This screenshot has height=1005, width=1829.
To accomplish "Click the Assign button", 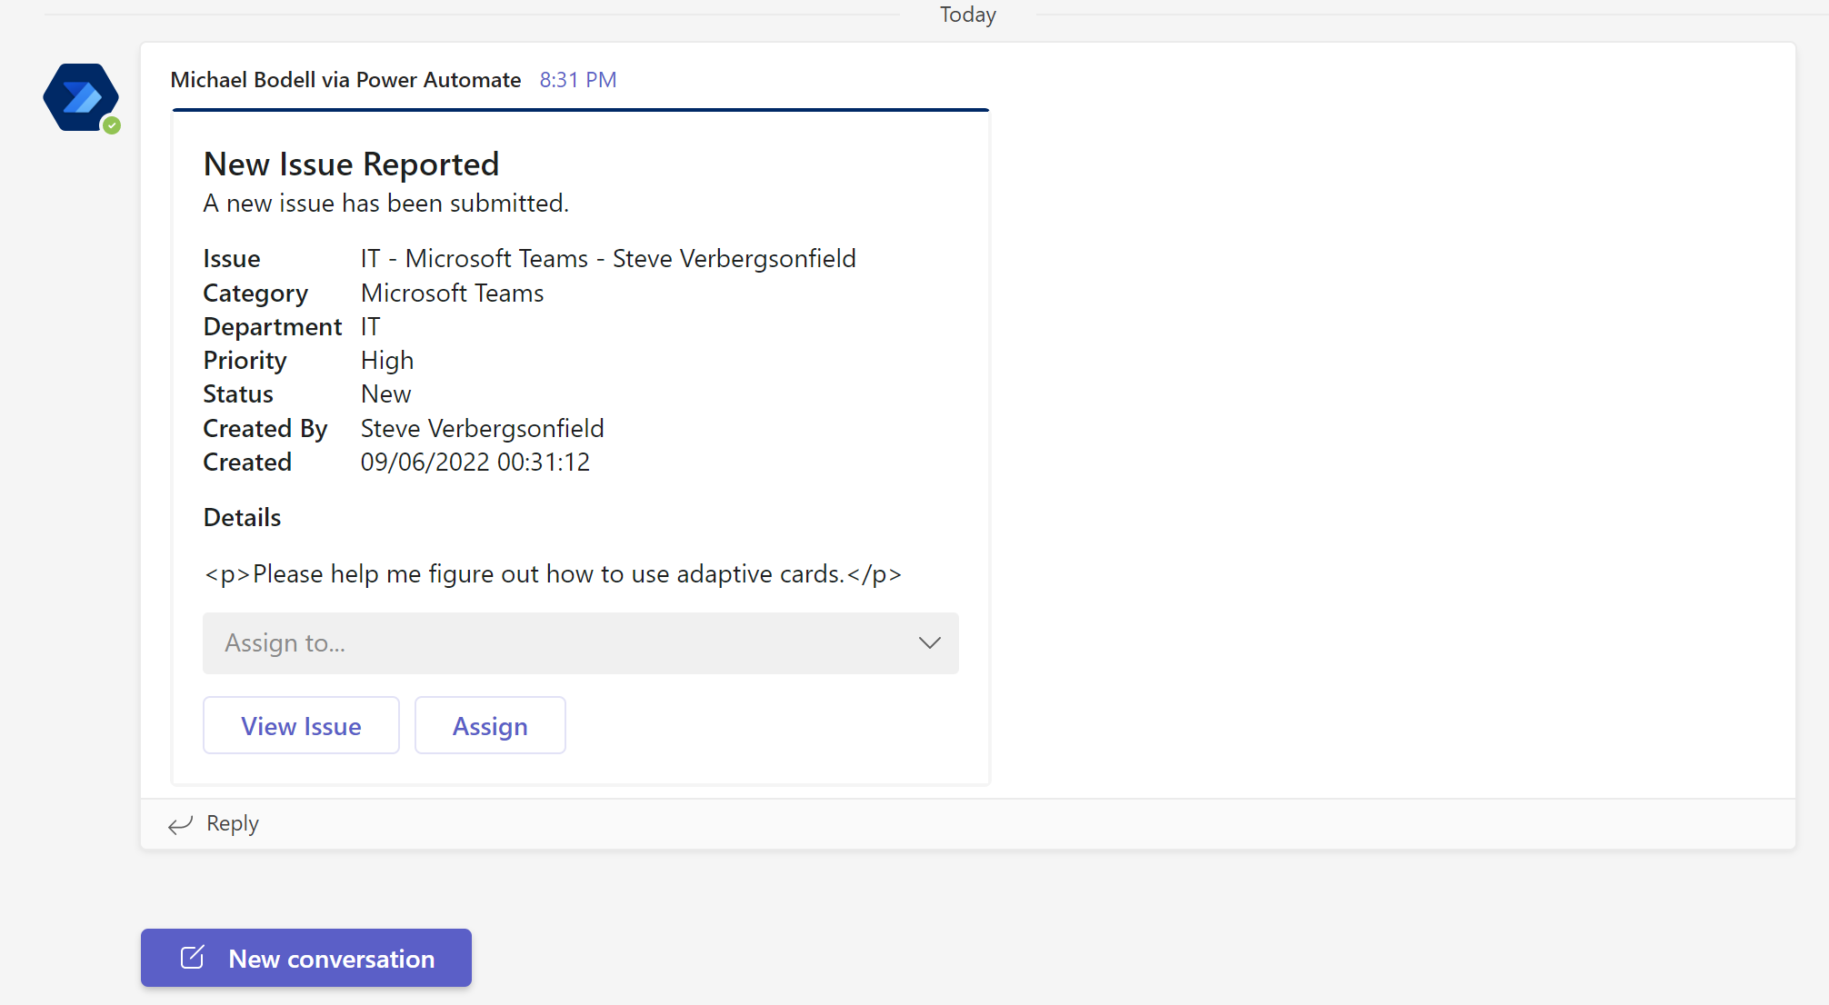I will (490, 725).
